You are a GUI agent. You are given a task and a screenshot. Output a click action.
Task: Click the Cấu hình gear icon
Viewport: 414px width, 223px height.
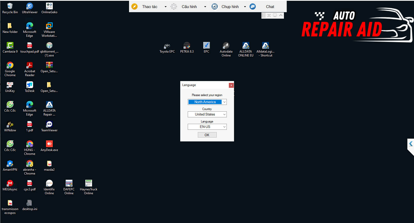click(x=174, y=6)
